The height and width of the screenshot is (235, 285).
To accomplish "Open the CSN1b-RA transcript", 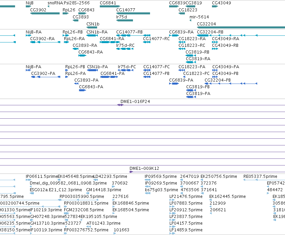I will coord(92,35).
